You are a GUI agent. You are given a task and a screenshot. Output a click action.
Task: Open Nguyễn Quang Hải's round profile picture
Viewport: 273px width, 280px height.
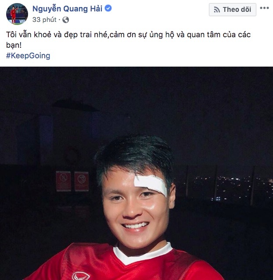click(17, 14)
